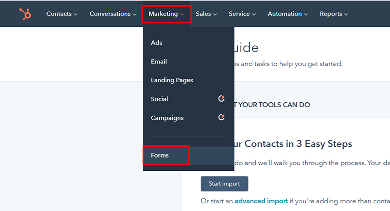Select Ads from the Marketing menu

(189, 43)
